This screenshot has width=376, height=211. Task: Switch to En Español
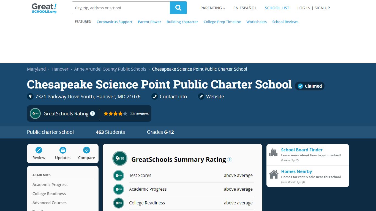tap(245, 8)
